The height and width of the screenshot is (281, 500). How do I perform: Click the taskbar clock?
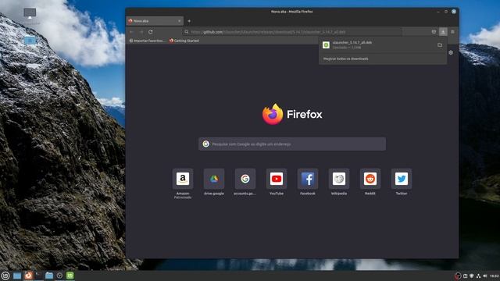click(x=495, y=276)
